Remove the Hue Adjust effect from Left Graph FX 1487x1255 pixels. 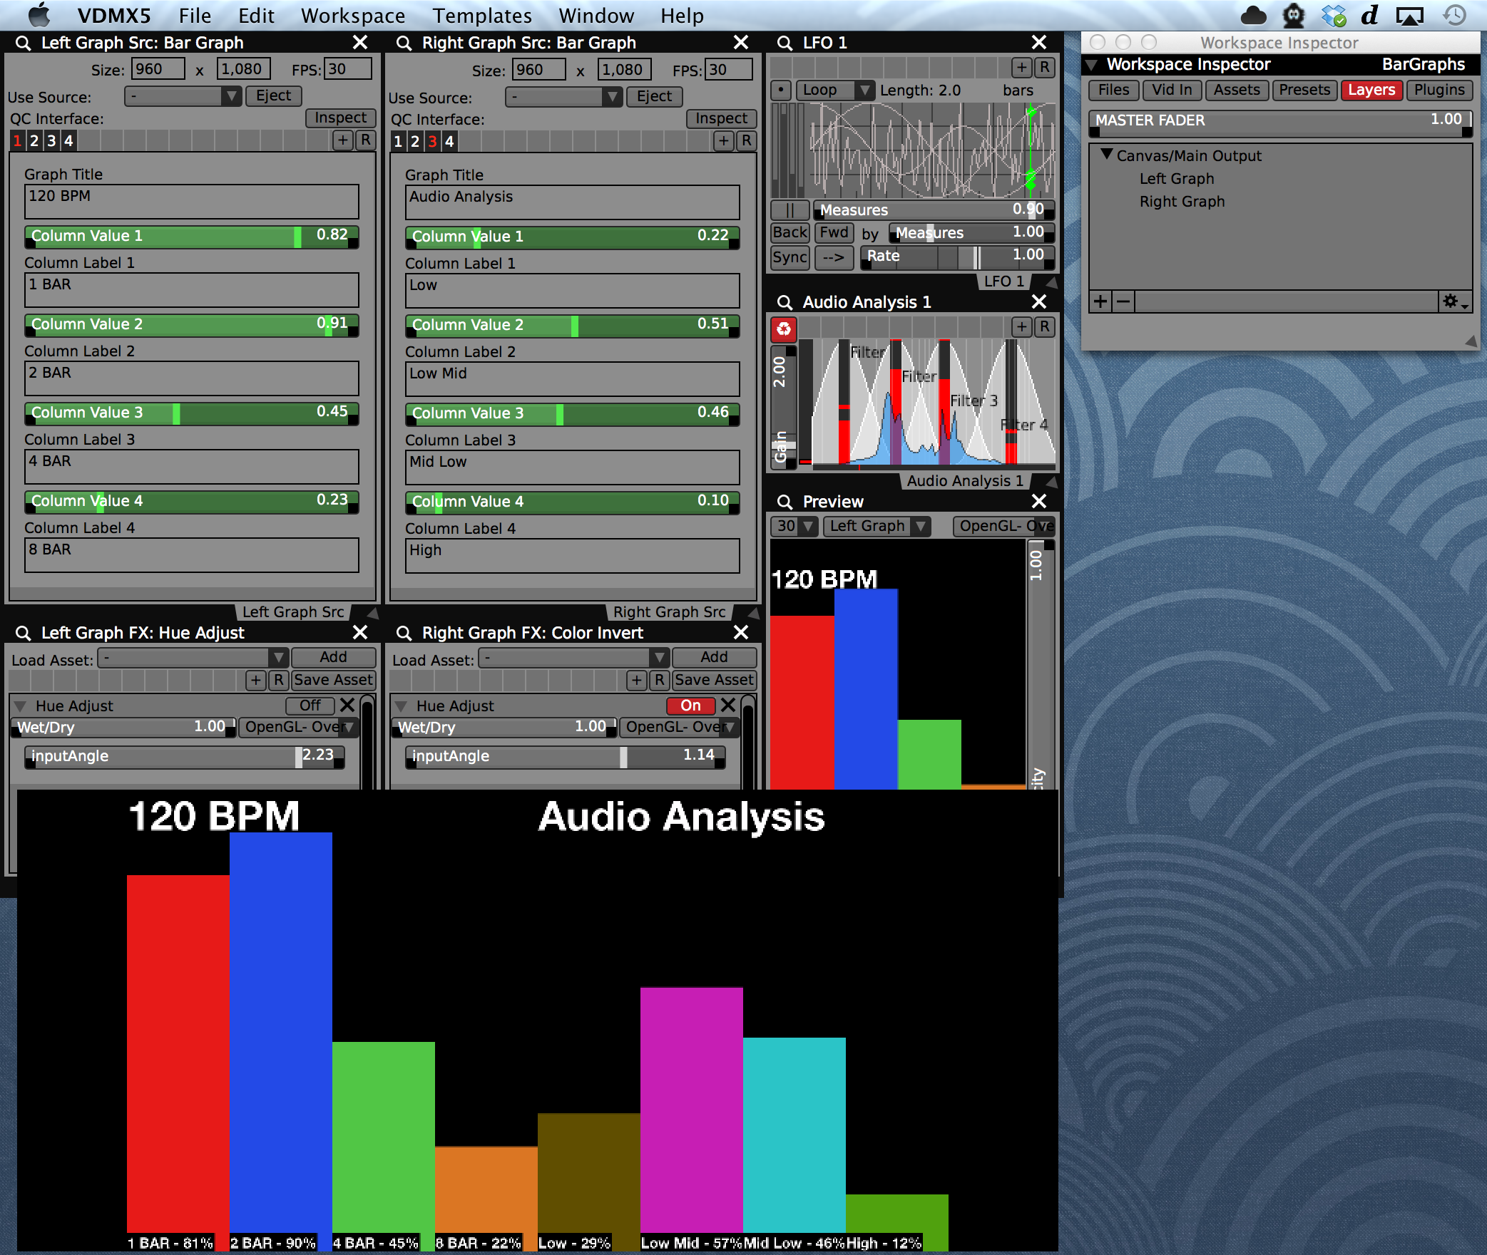[x=347, y=706]
